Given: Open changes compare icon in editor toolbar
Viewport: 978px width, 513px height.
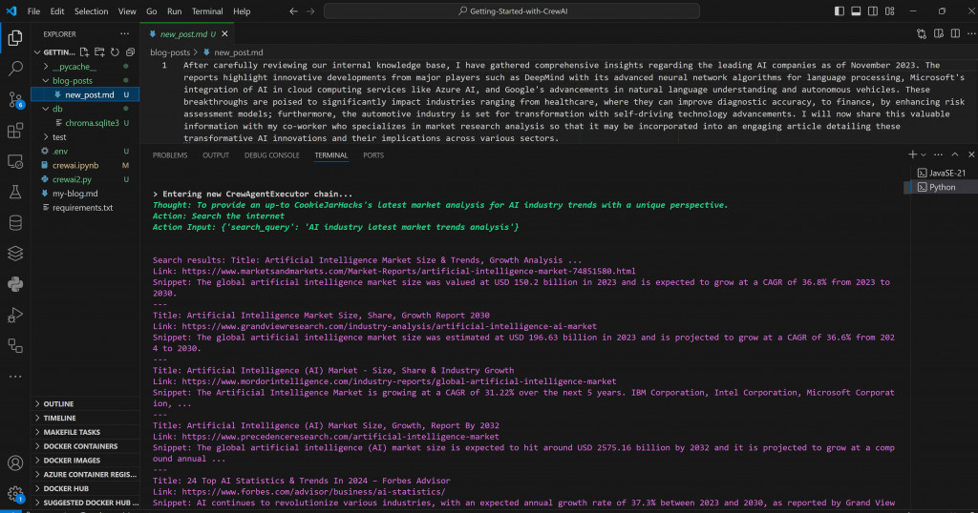Looking at the screenshot, I should pyautogui.click(x=922, y=34).
